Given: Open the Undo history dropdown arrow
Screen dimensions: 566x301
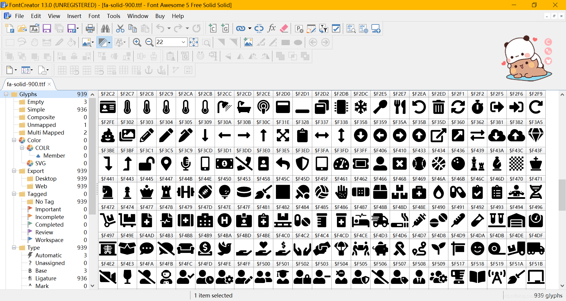Looking at the screenshot, I should (x=169, y=28).
